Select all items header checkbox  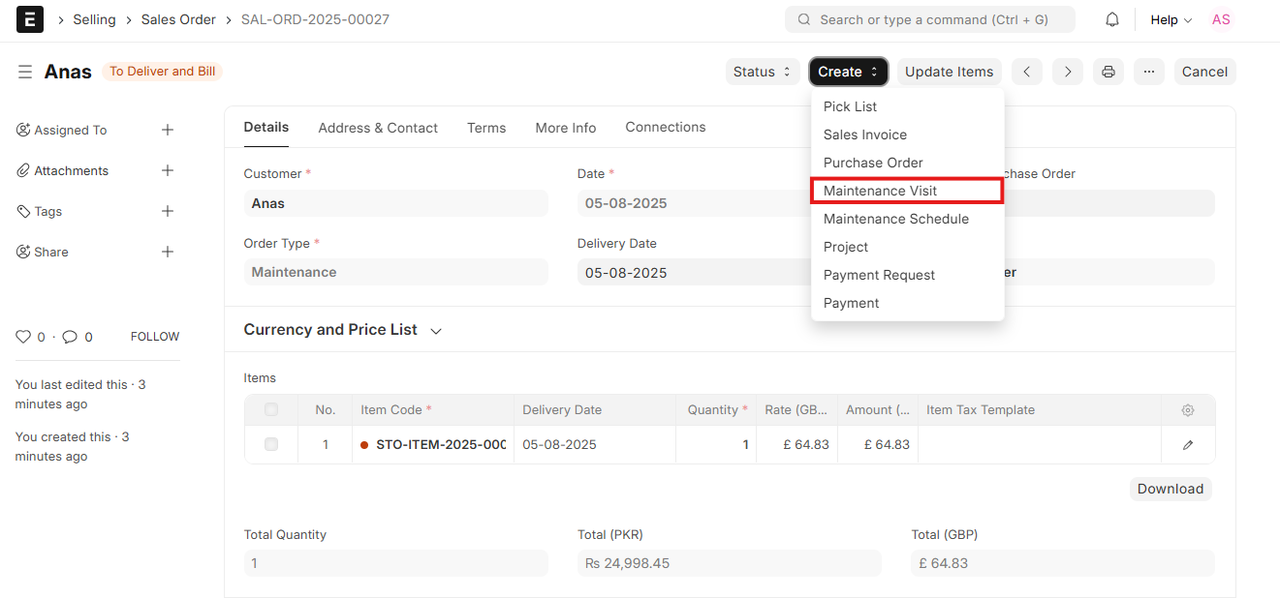pyautogui.click(x=271, y=409)
